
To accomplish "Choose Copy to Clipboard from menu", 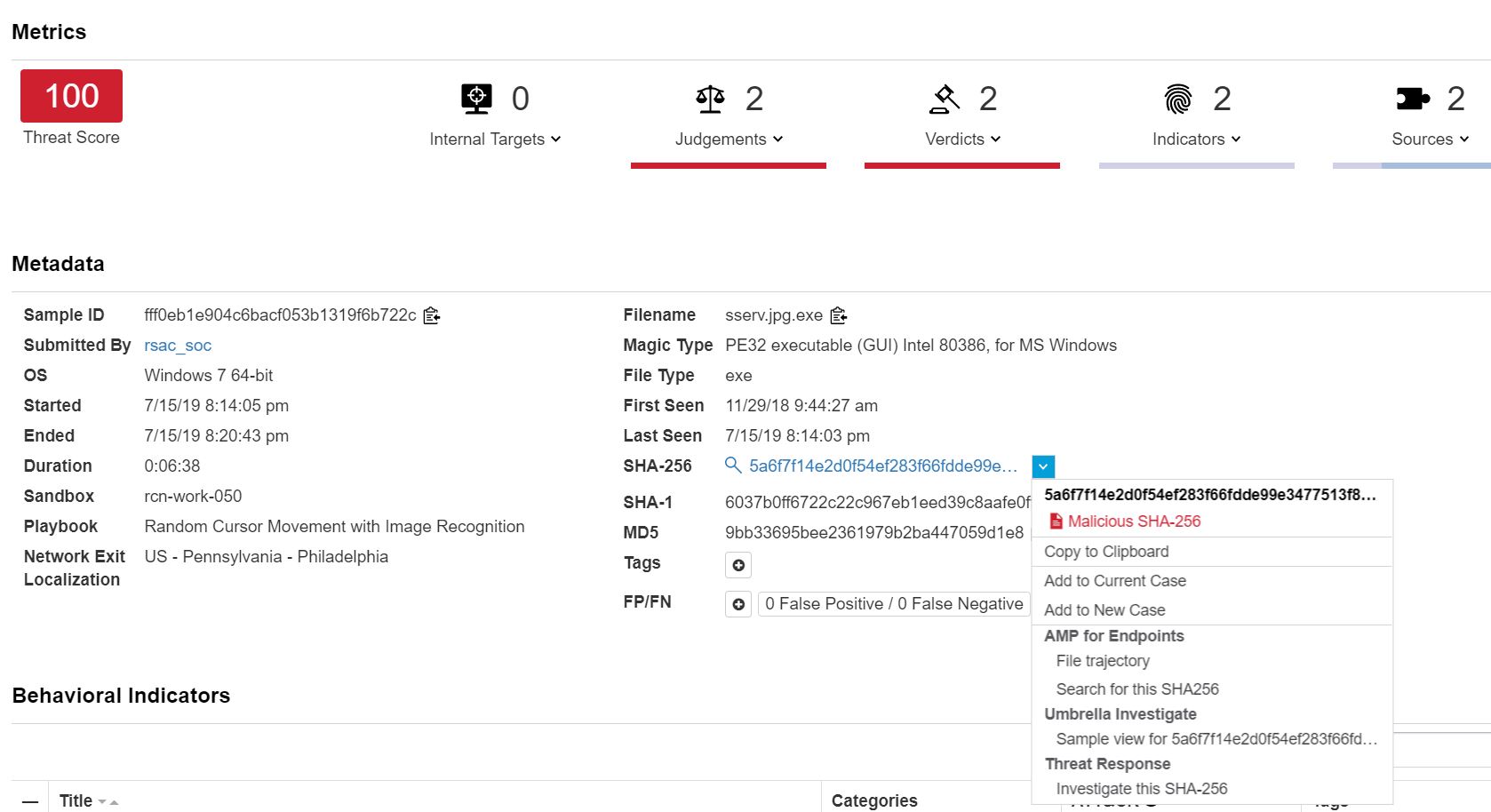I will (x=1106, y=552).
